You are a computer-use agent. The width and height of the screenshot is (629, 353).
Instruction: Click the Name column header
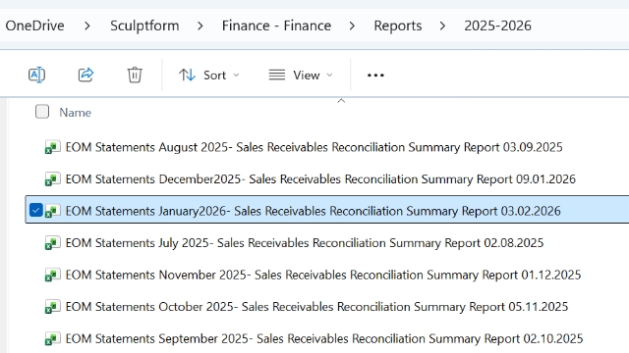point(75,113)
